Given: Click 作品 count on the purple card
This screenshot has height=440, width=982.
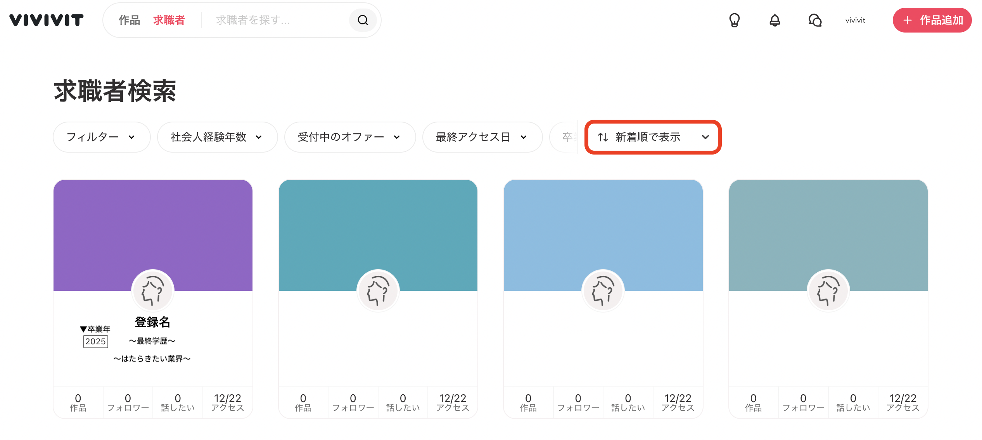Looking at the screenshot, I should (78, 402).
